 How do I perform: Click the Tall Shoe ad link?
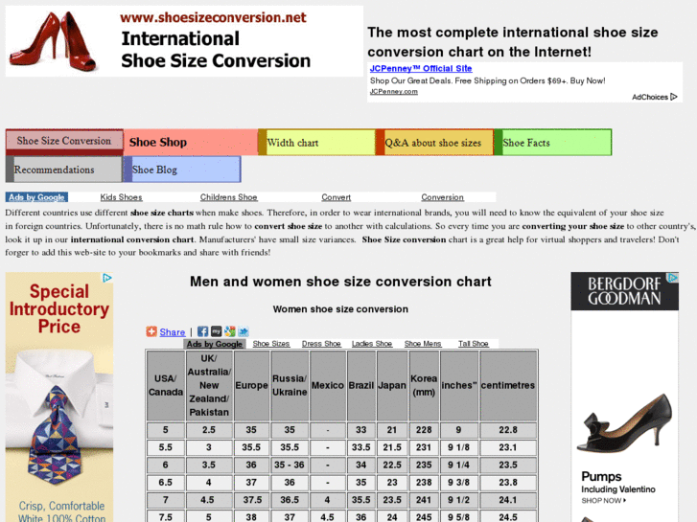tap(474, 344)
